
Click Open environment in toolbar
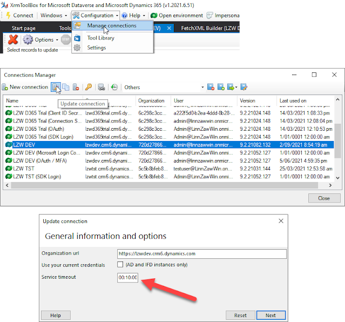177,16
